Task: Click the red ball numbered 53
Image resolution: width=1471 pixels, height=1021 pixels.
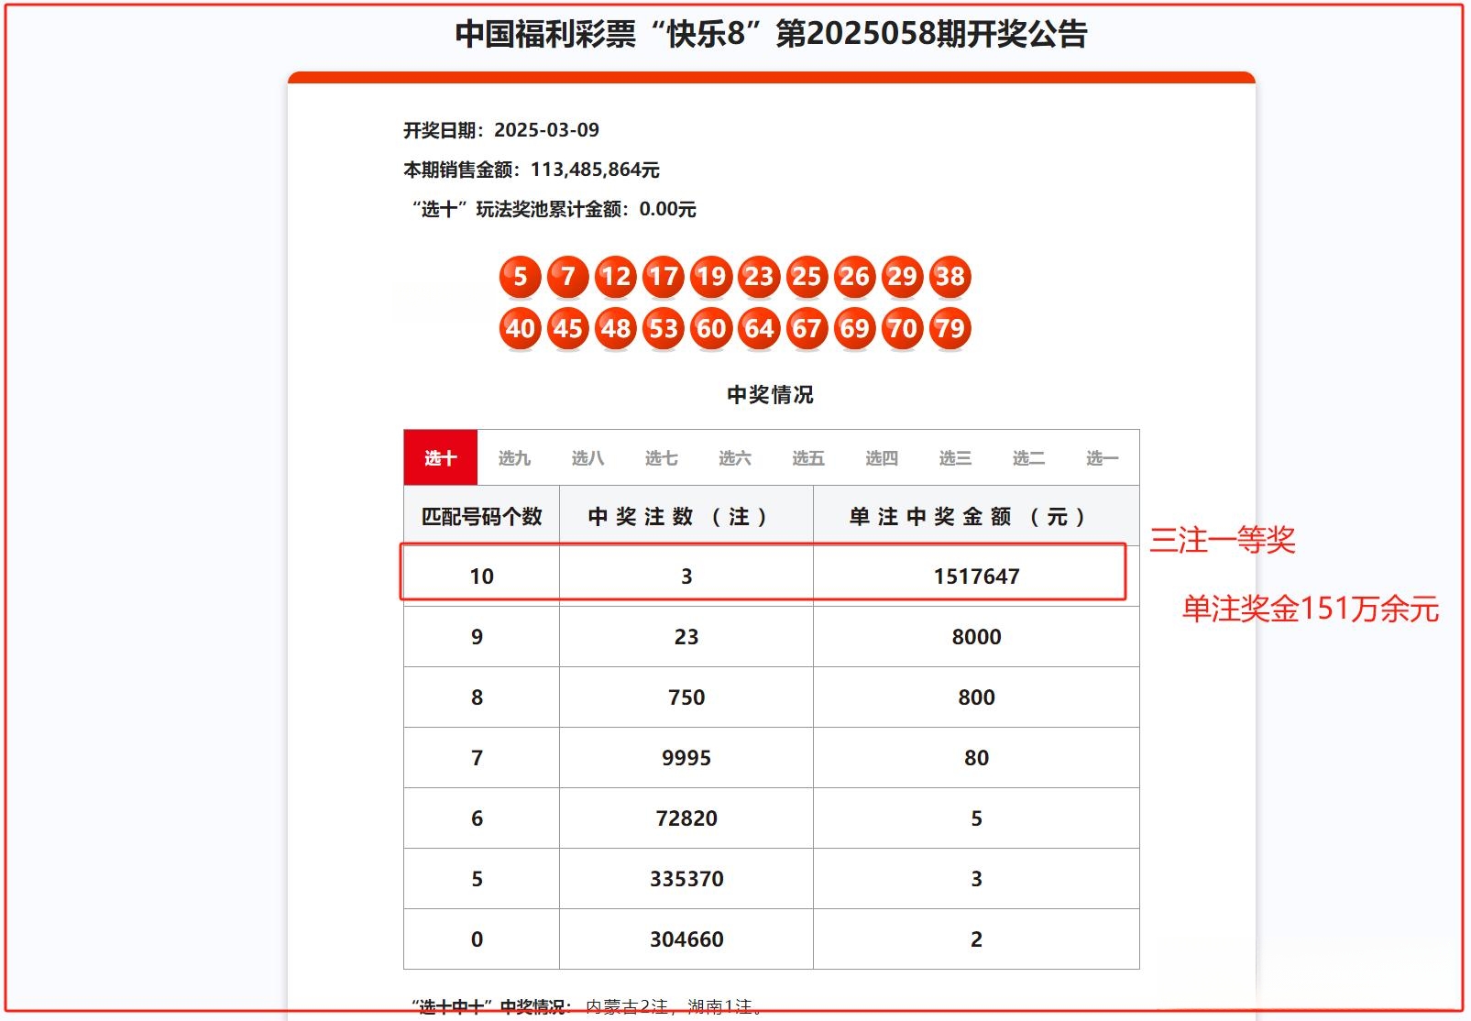Action: pyautogui.click(x=664, y=328)
